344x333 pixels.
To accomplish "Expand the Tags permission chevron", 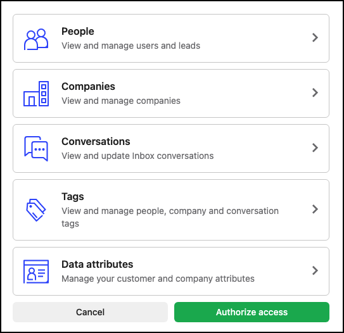I will point(315,209).
